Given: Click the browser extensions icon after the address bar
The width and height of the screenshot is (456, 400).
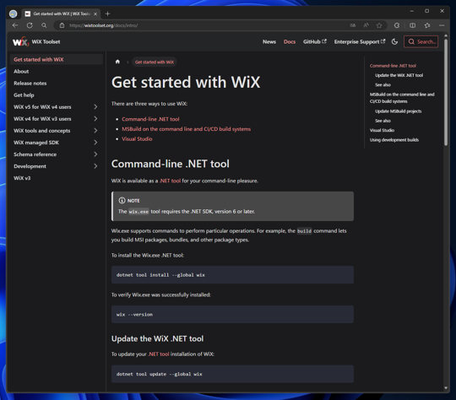Looking at the screenshot, I should 397,25.
